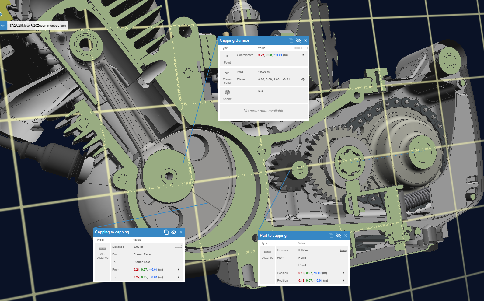
Task: Click point icon beside 0.18, 0.07 position
Action: [343, 273]
